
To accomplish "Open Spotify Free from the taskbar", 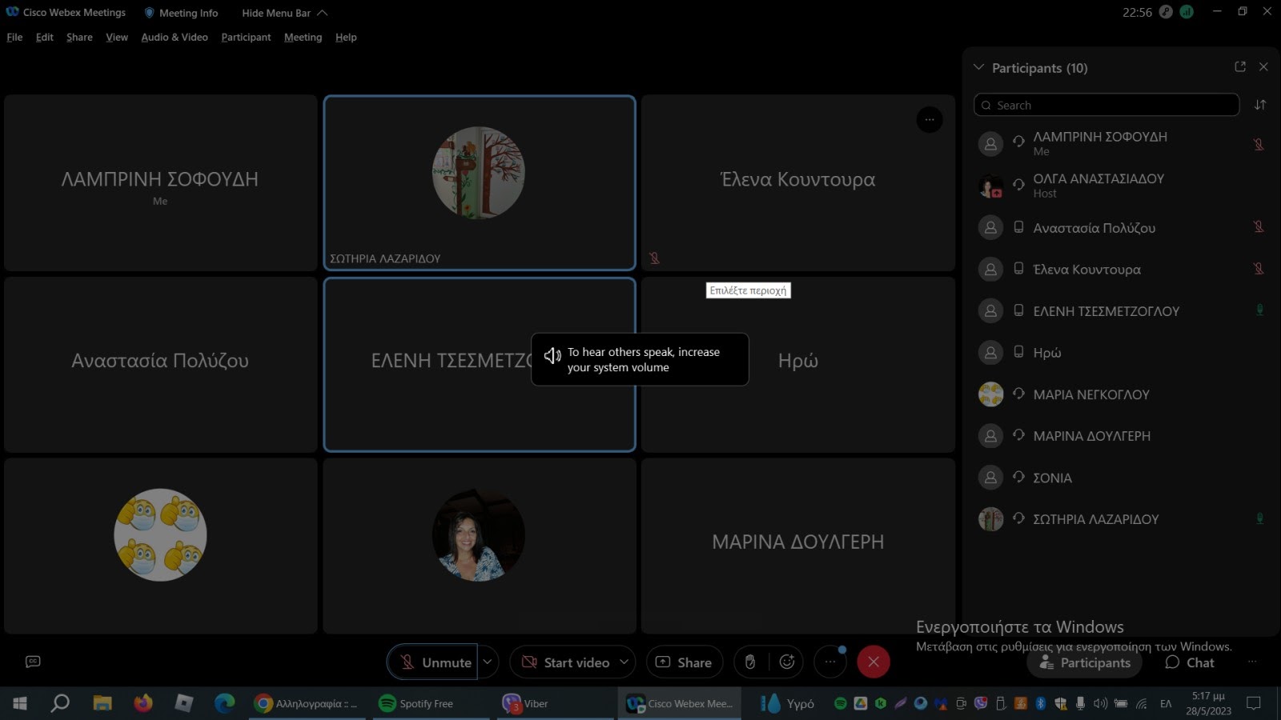I will [416, 704].
